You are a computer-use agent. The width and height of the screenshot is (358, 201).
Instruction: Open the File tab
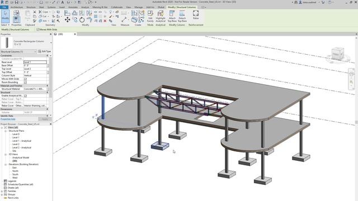[x=4, y=7]
